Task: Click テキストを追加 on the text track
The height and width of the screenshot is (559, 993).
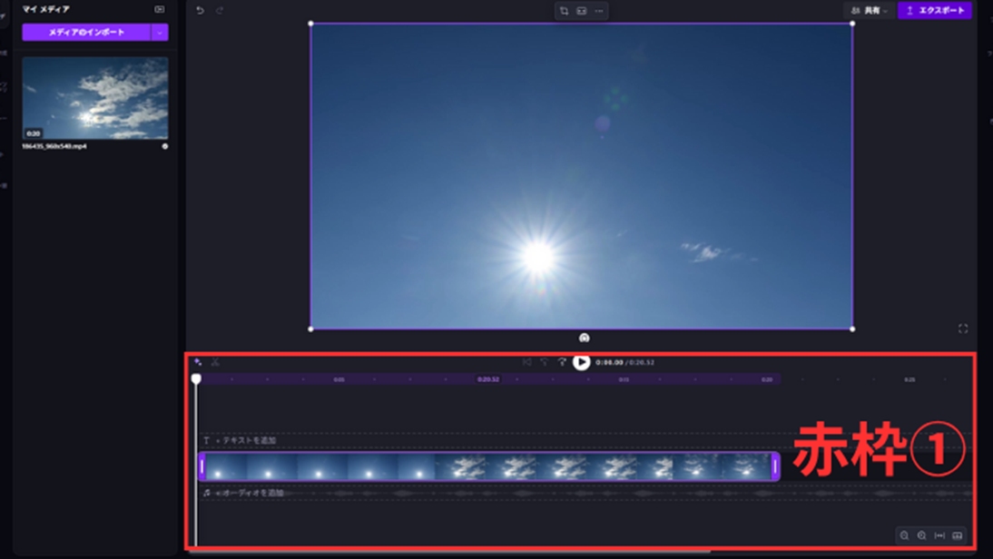Action: (245, 440)
